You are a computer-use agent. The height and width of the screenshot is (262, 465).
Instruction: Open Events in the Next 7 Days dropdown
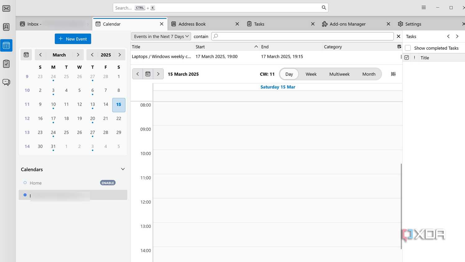(161, 36)
